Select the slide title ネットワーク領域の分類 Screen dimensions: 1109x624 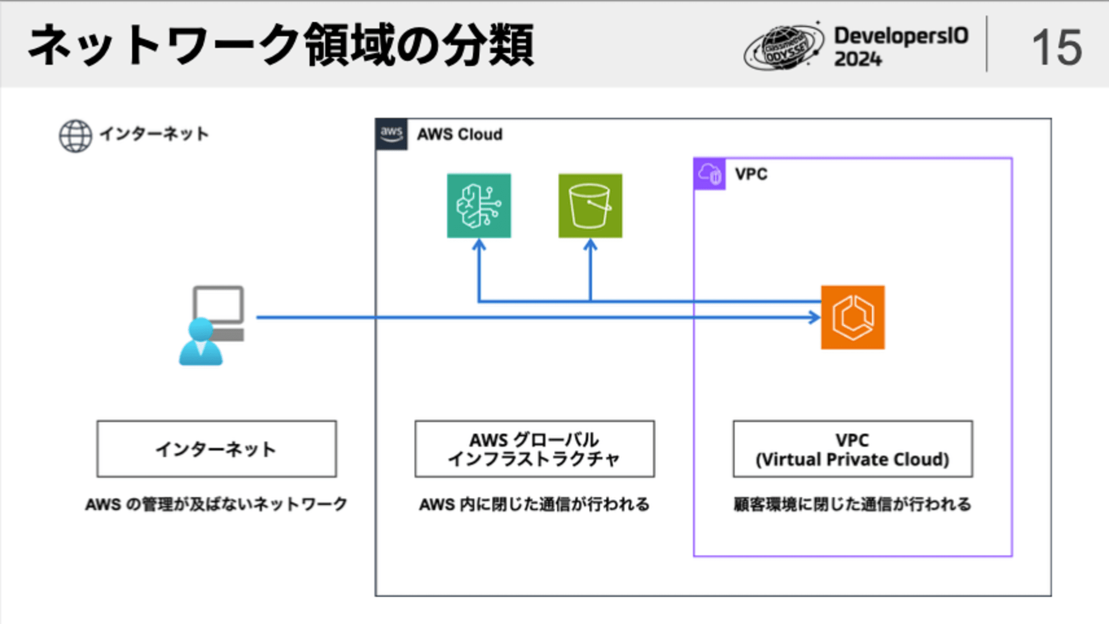[x=281, y=45]
